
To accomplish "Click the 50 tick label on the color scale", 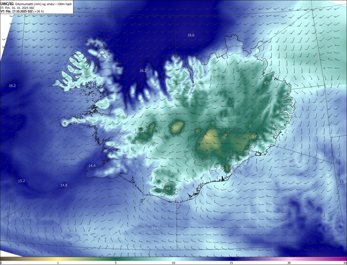I will [345, 263].
